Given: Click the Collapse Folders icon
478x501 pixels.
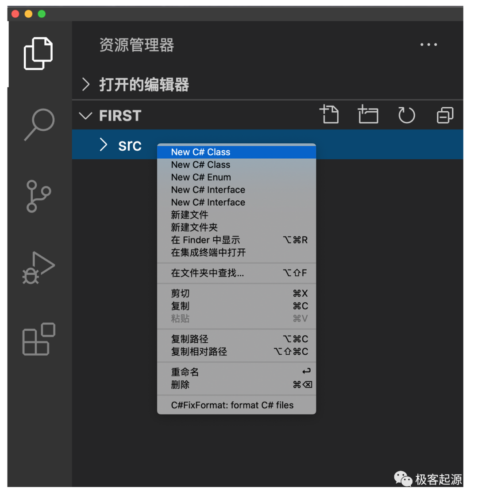Looking at the screenshot, I should 445,115.
